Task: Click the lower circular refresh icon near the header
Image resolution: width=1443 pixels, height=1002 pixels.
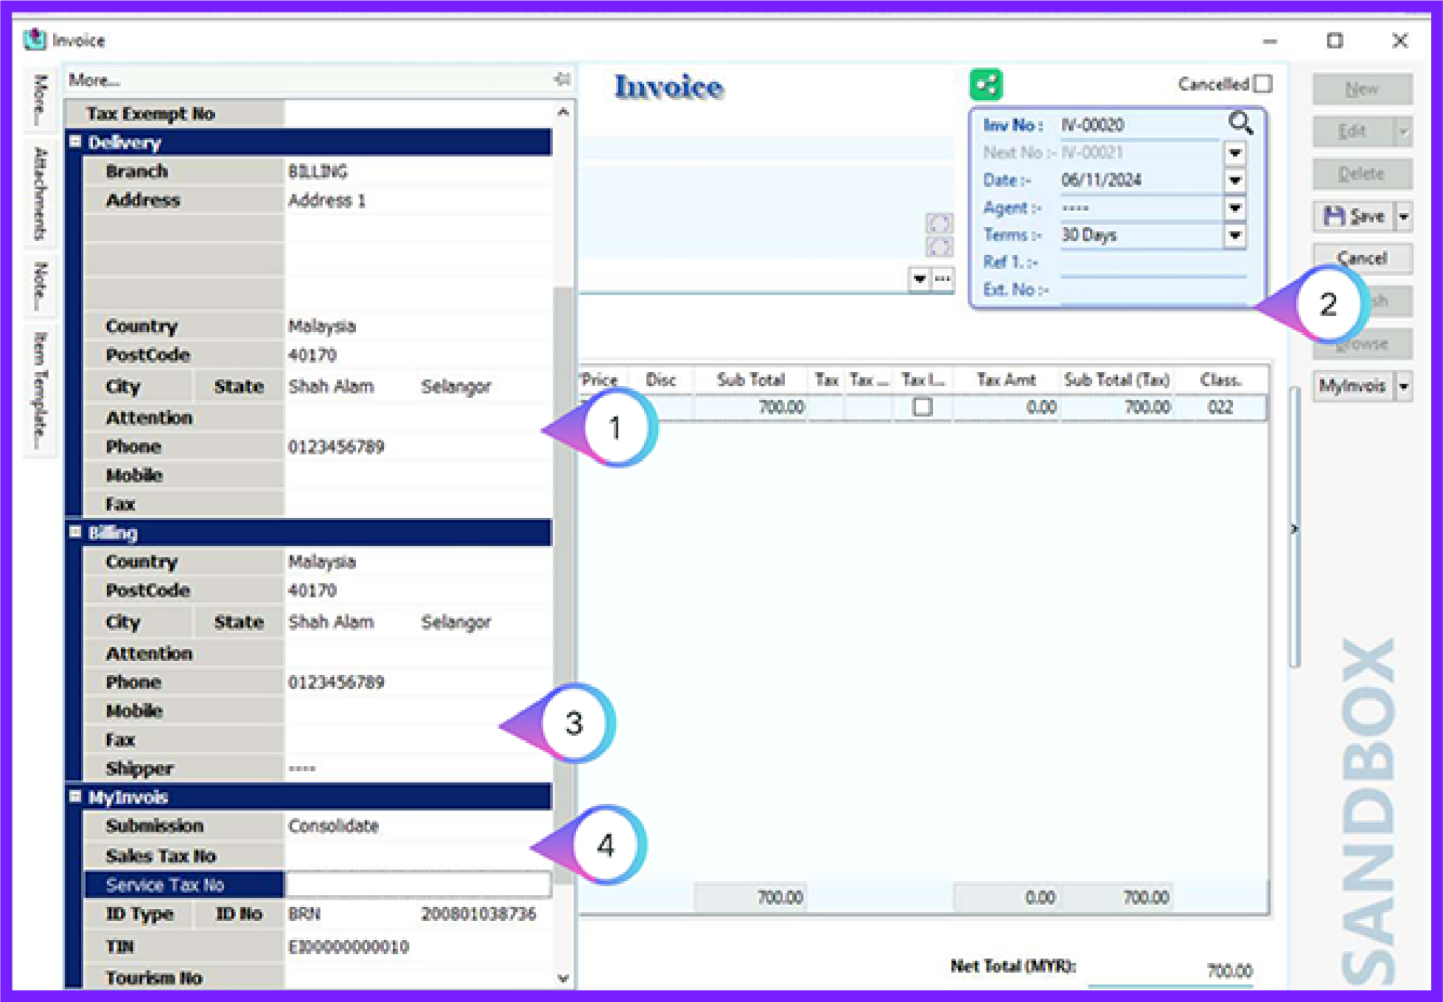Action: pyautogui.click(x=940, y=247)
